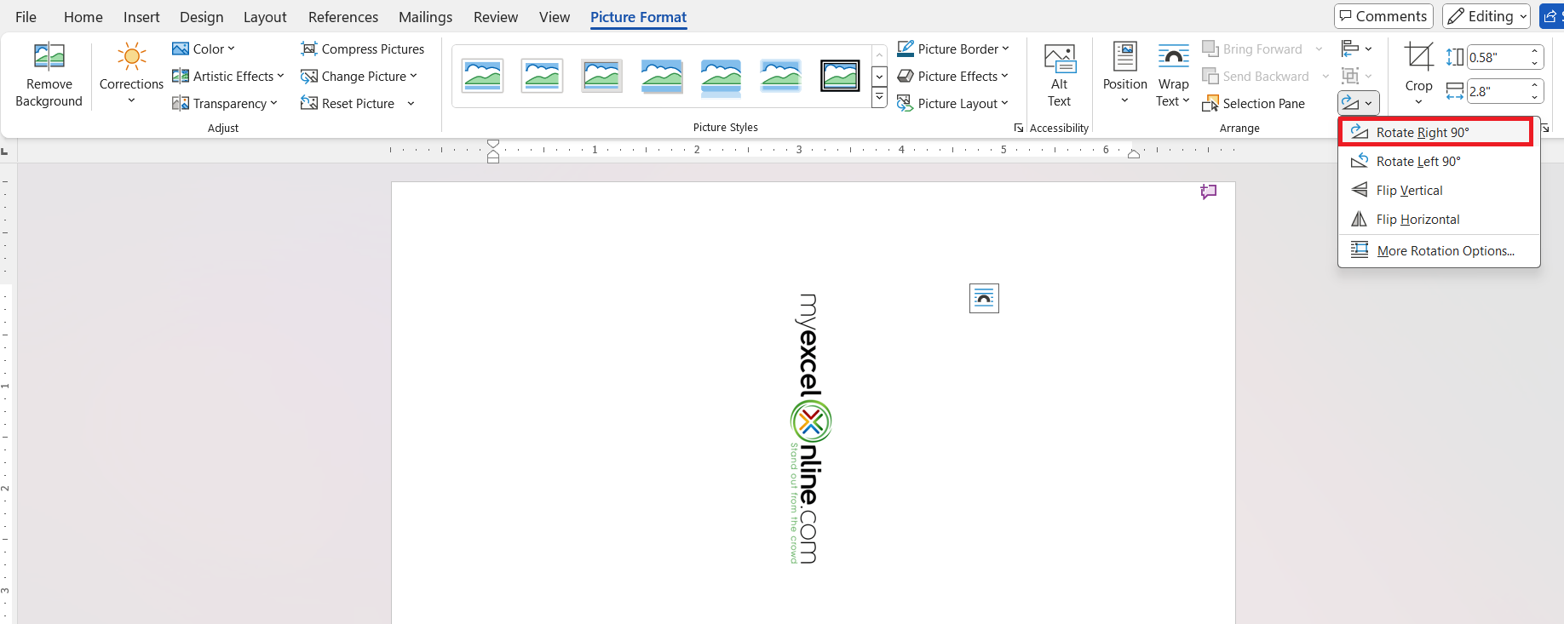Open Picture Layout menu
Screen dimensions: 1564x624
click(x=953, y=103)
